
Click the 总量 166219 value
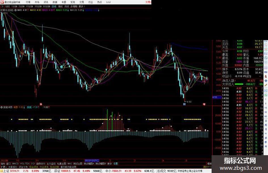point(258,62)
